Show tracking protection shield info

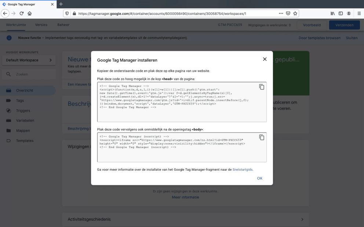(x=67, y=14)
